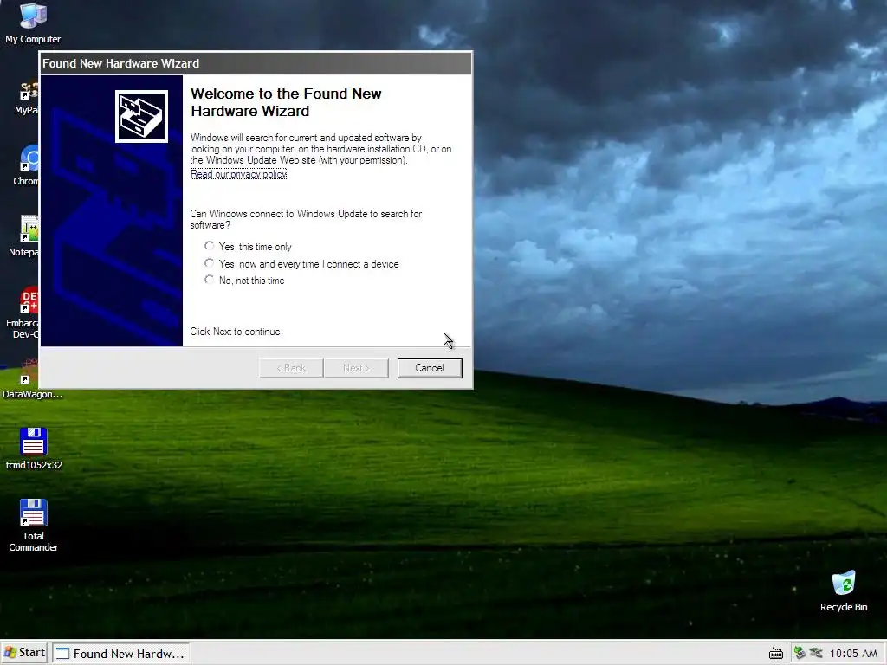
Task: Select the Chrome desktop shortcut
Action: pos(27,165)
